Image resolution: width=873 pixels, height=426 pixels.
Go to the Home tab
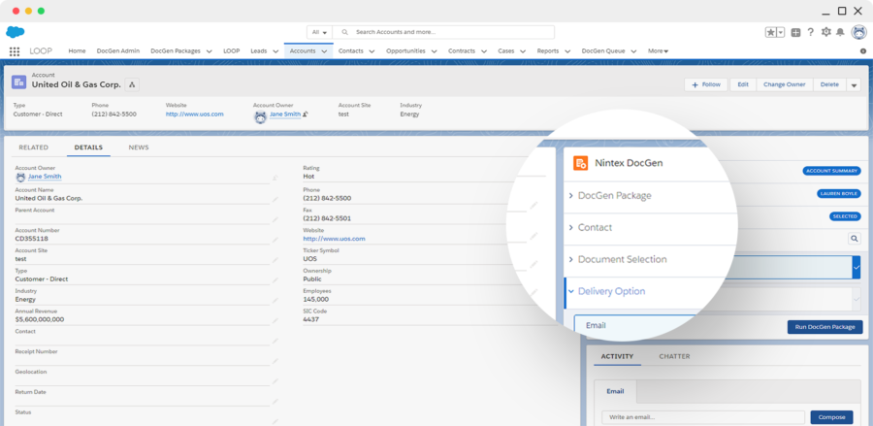coord(77,51)
